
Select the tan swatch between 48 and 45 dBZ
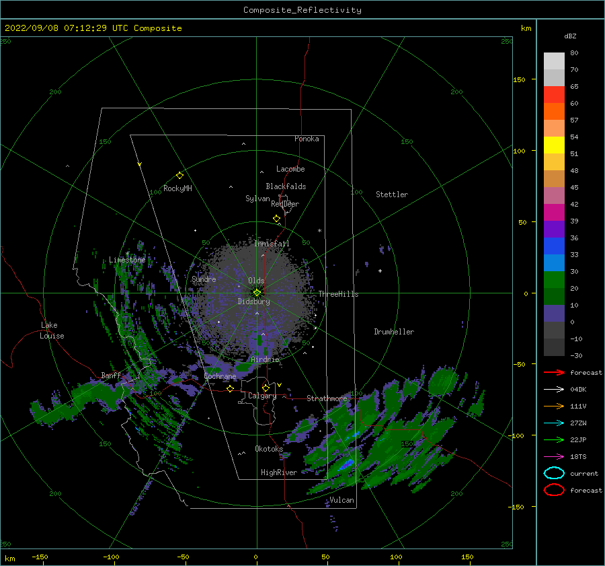[x=554, y=179]
